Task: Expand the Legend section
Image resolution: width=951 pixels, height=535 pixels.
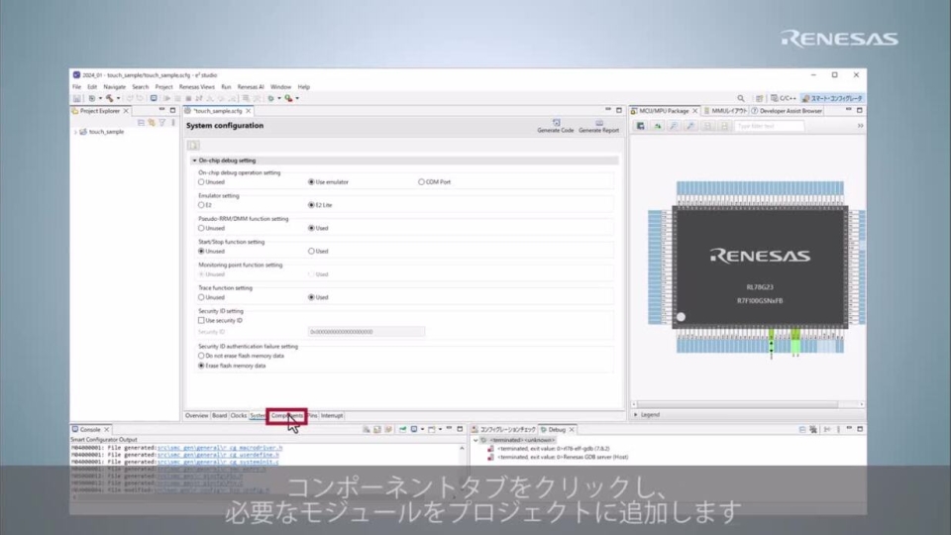Action: click(x=636, y=415)
